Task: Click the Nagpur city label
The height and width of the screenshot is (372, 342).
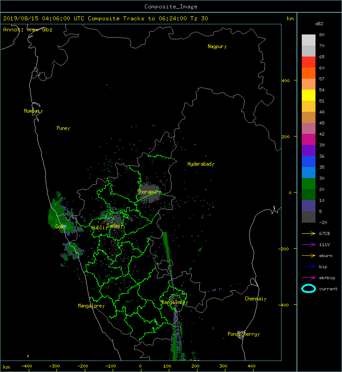Action: tap(216, 46)
